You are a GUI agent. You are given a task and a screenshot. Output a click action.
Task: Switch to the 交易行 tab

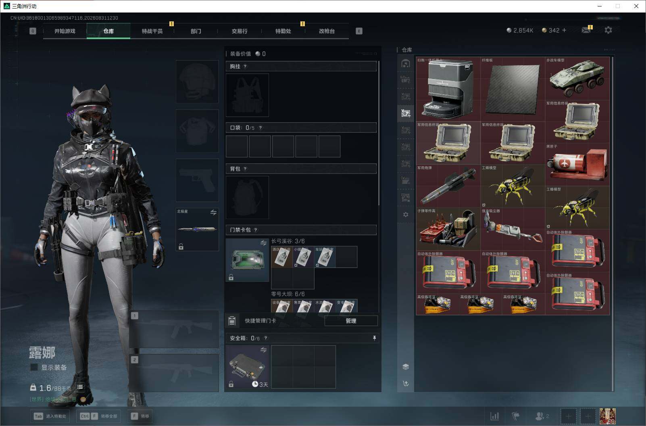[x=240, y=31]
